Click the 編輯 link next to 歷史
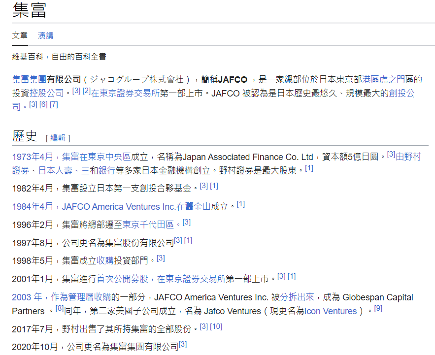This screenshot has height=355, width=435. [x=58, y=137]
